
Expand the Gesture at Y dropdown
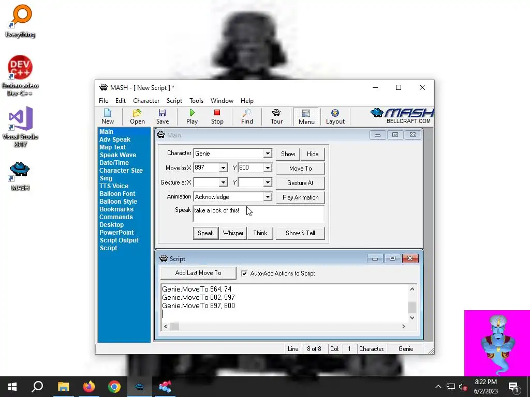[268, 182]
